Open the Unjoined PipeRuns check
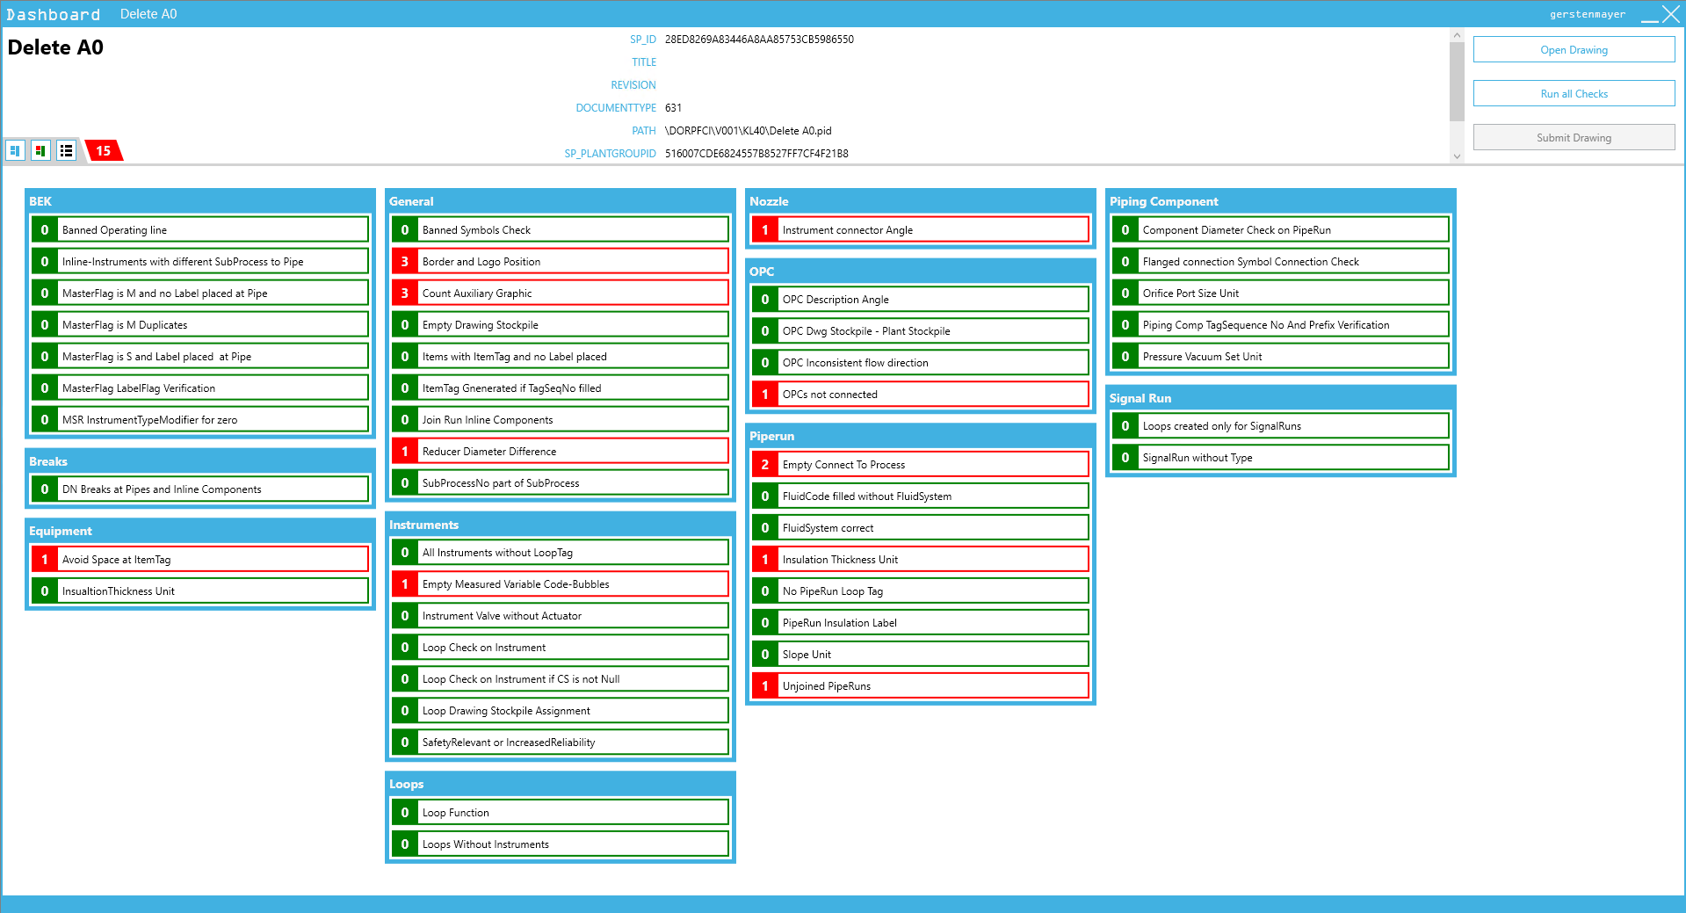The height and width of the screenshot is (913, 1686). click(933, 686)
